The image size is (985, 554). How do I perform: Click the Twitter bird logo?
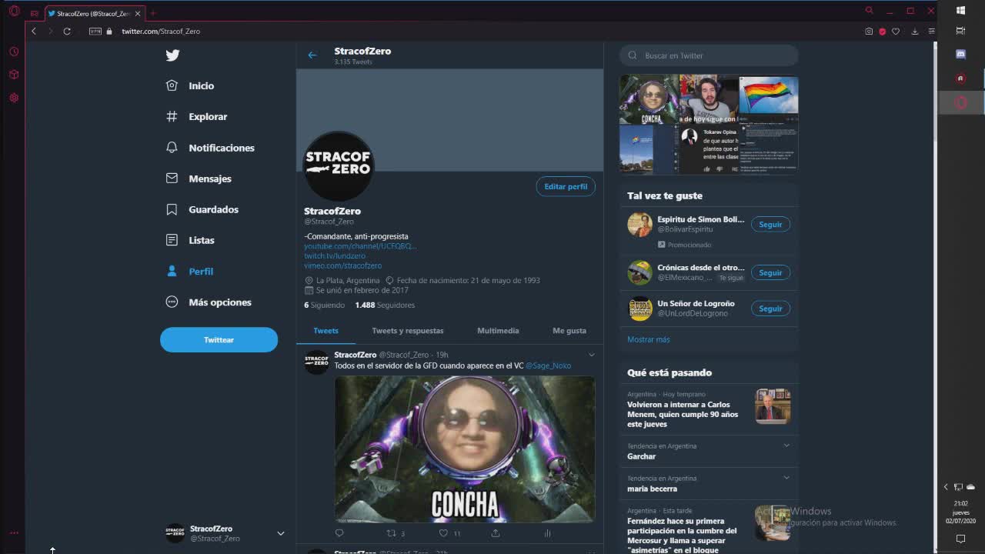coord(172,55)
